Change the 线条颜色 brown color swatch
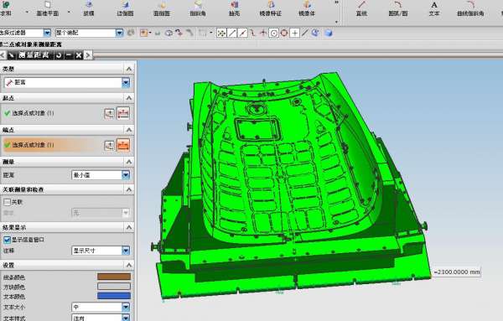Screen dimensions: 503x321 pyautogui.click(x=114, y=277)
